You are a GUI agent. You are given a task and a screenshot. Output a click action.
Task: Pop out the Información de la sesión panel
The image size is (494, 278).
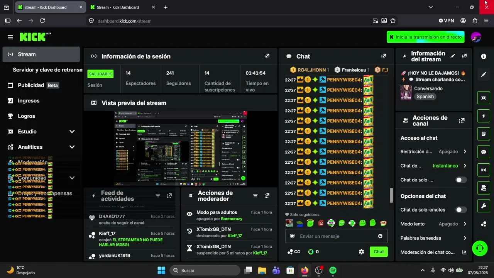pyautogui.click(x=267, y=56)
